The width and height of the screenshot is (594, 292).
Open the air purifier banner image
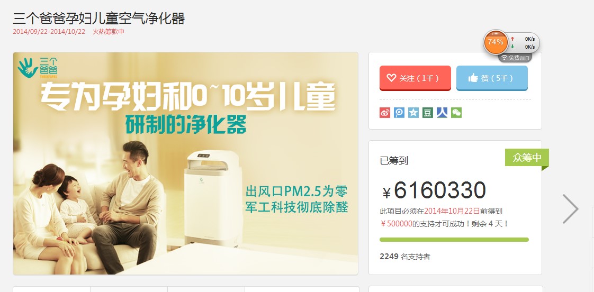coord(186,163)
